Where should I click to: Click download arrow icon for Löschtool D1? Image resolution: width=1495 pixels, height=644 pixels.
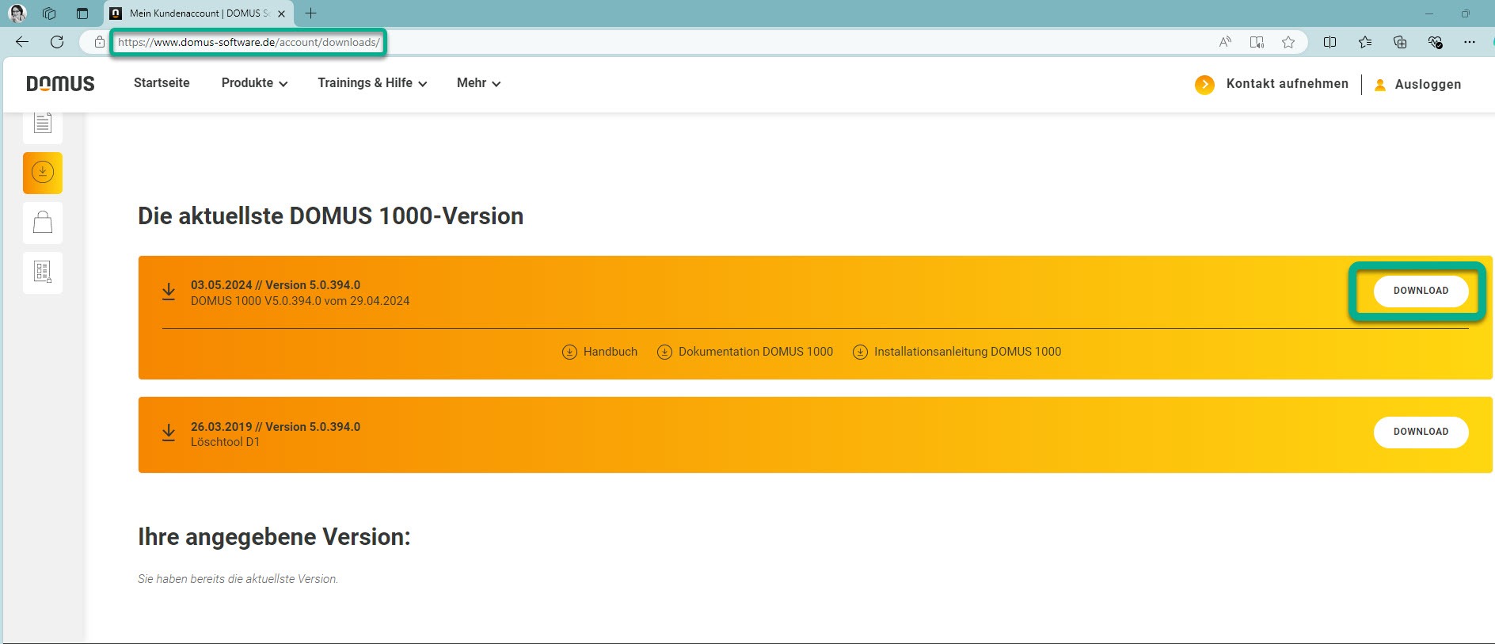(x=169, y=433)
